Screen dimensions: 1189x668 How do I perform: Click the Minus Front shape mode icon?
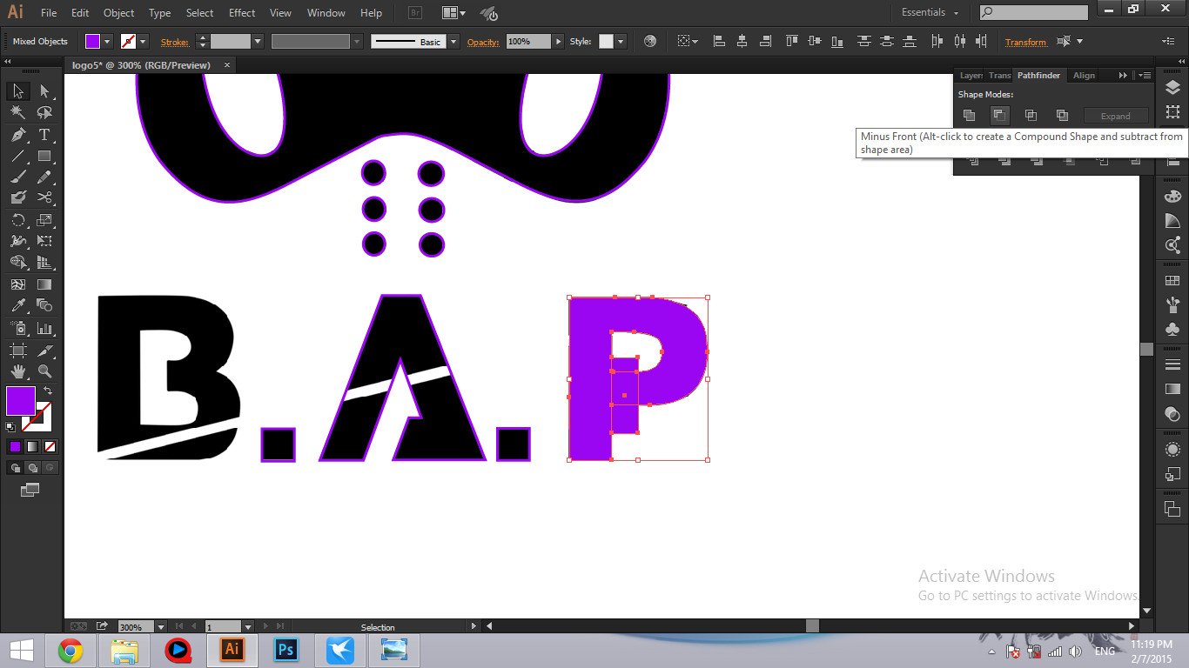pyautogui.click(x=1000, y=115)
